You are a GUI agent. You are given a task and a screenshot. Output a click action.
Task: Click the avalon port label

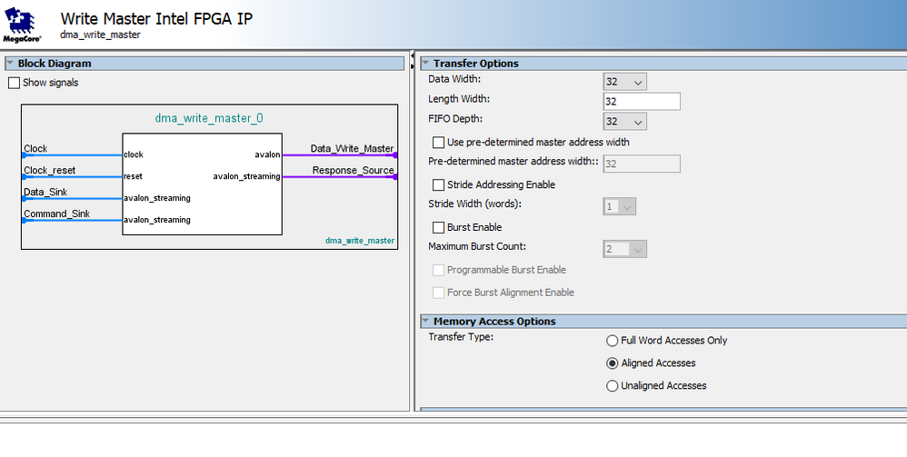tap(267, 154)
